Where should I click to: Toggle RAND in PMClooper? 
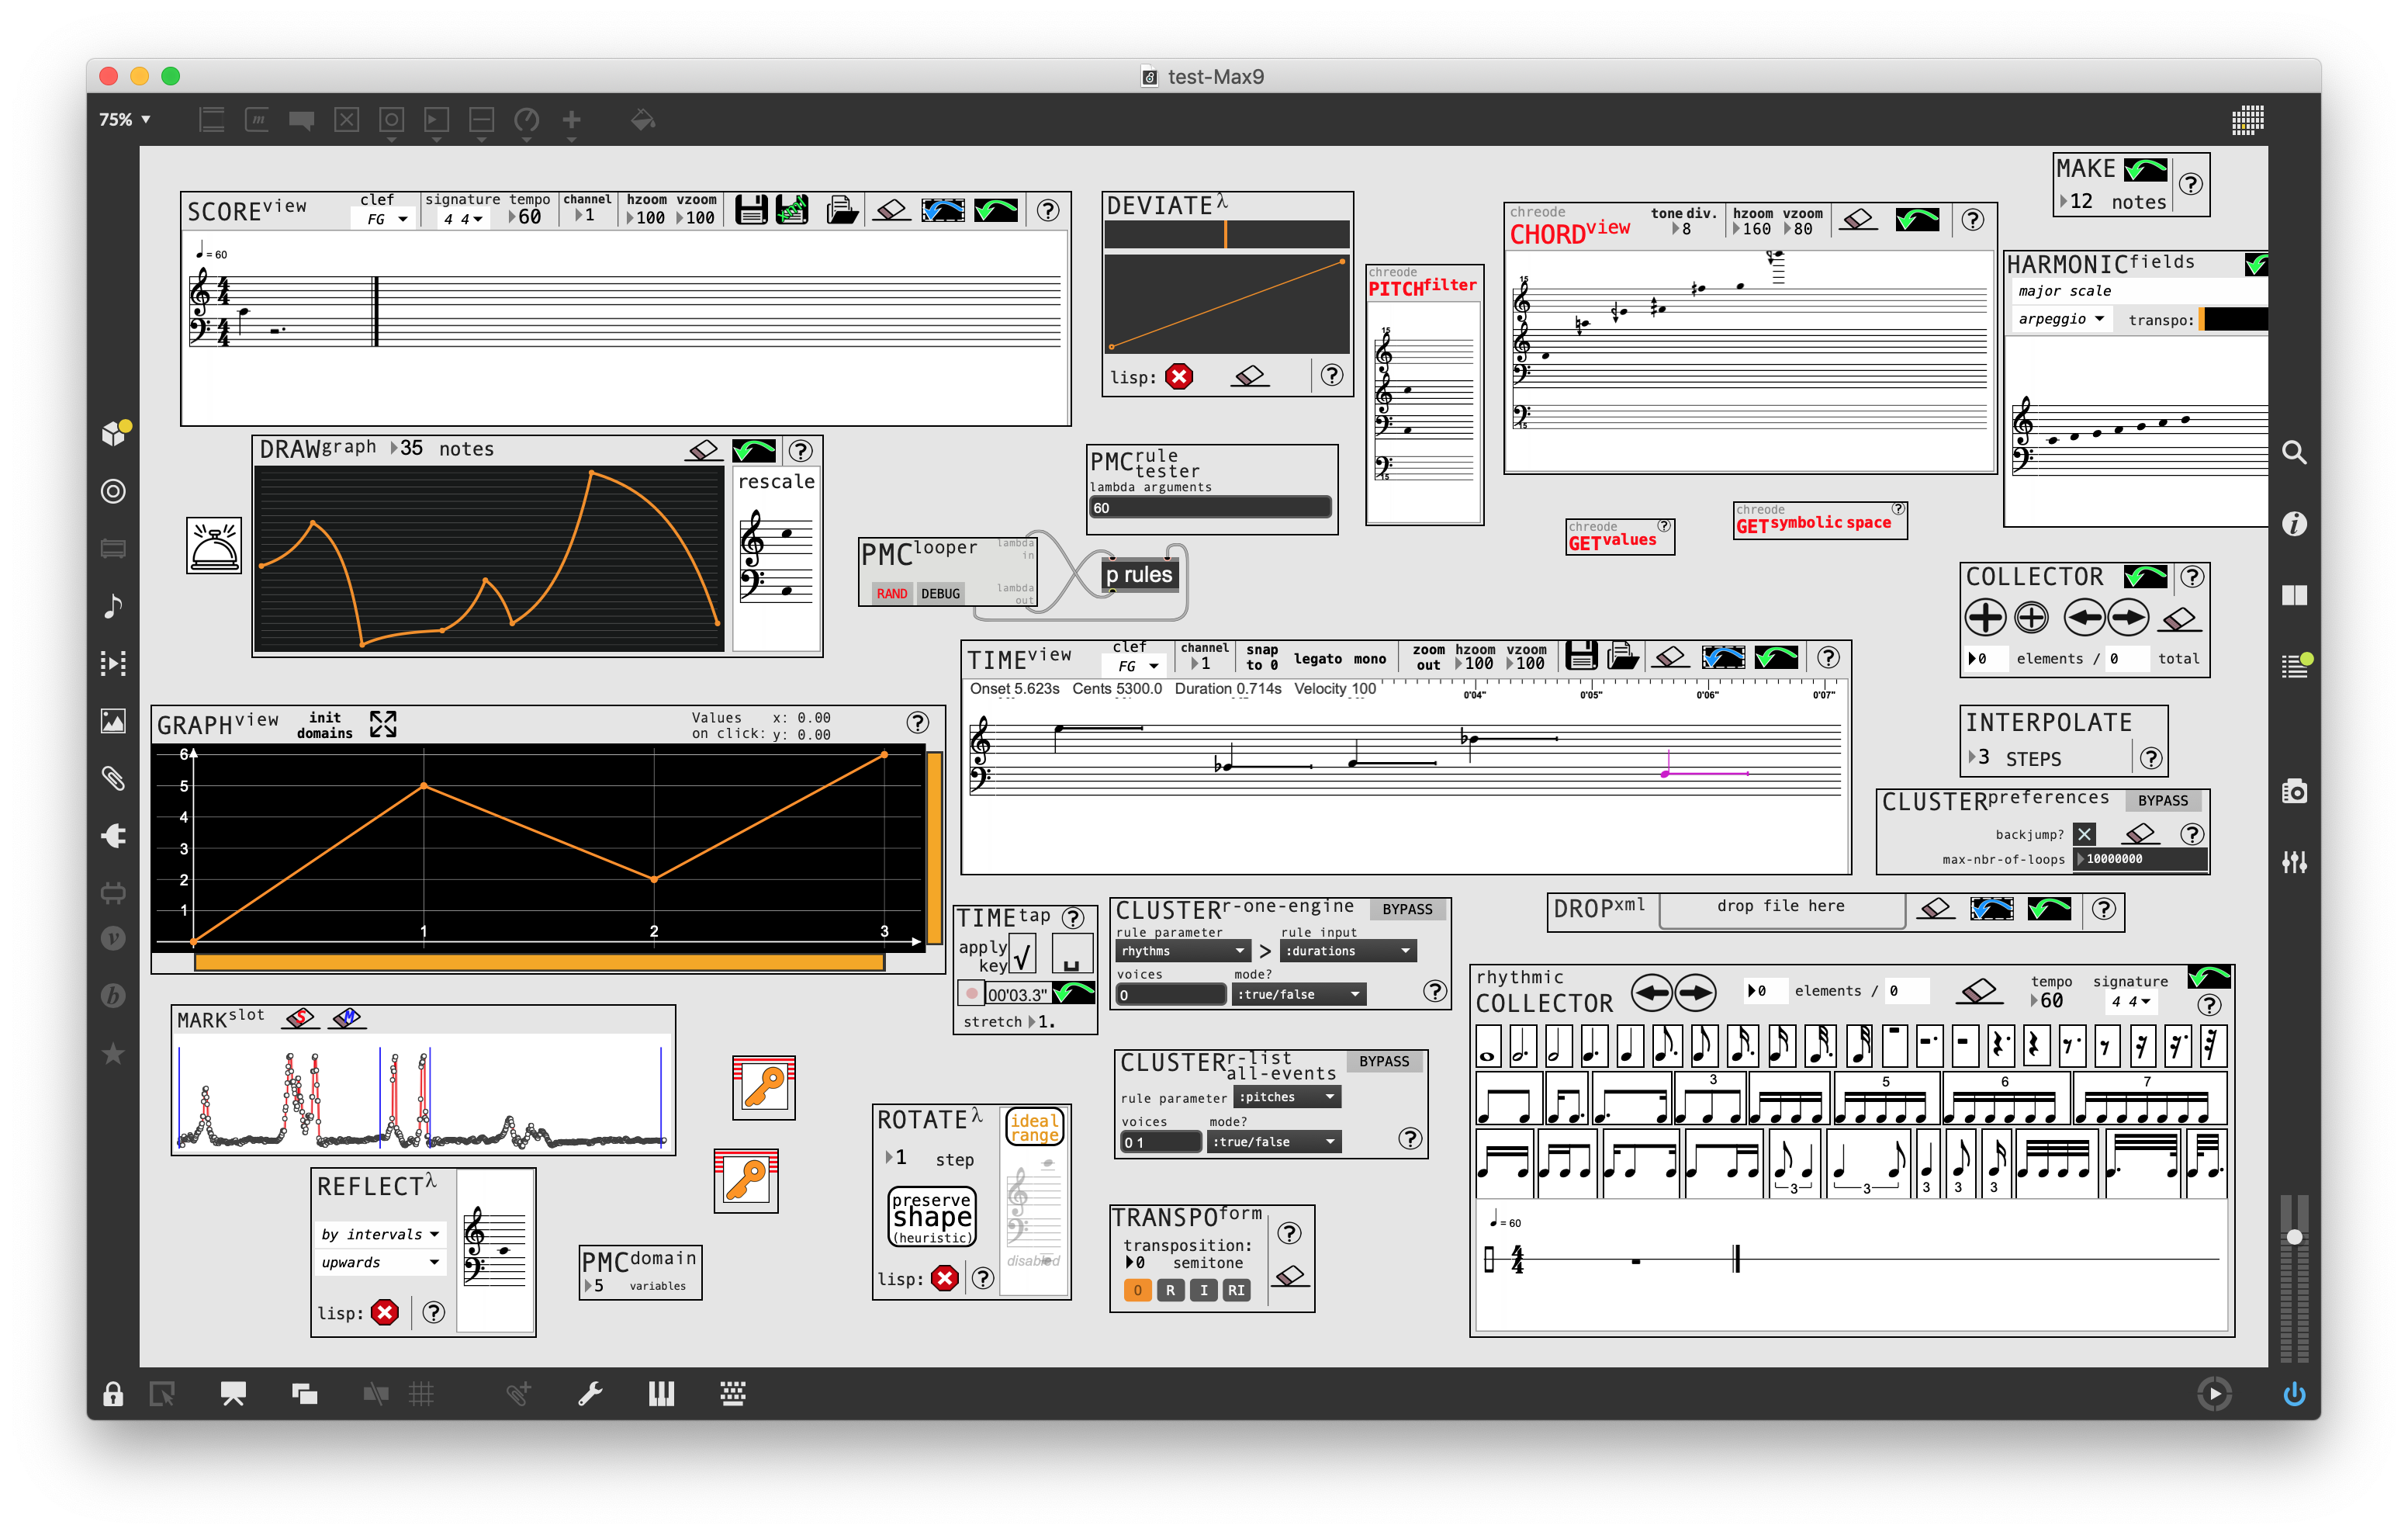point(891,594)
